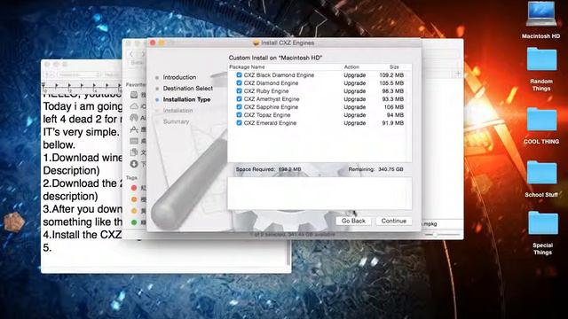
Task: Click the TextEdit document ruler
Action: click(x=82, y=87)
